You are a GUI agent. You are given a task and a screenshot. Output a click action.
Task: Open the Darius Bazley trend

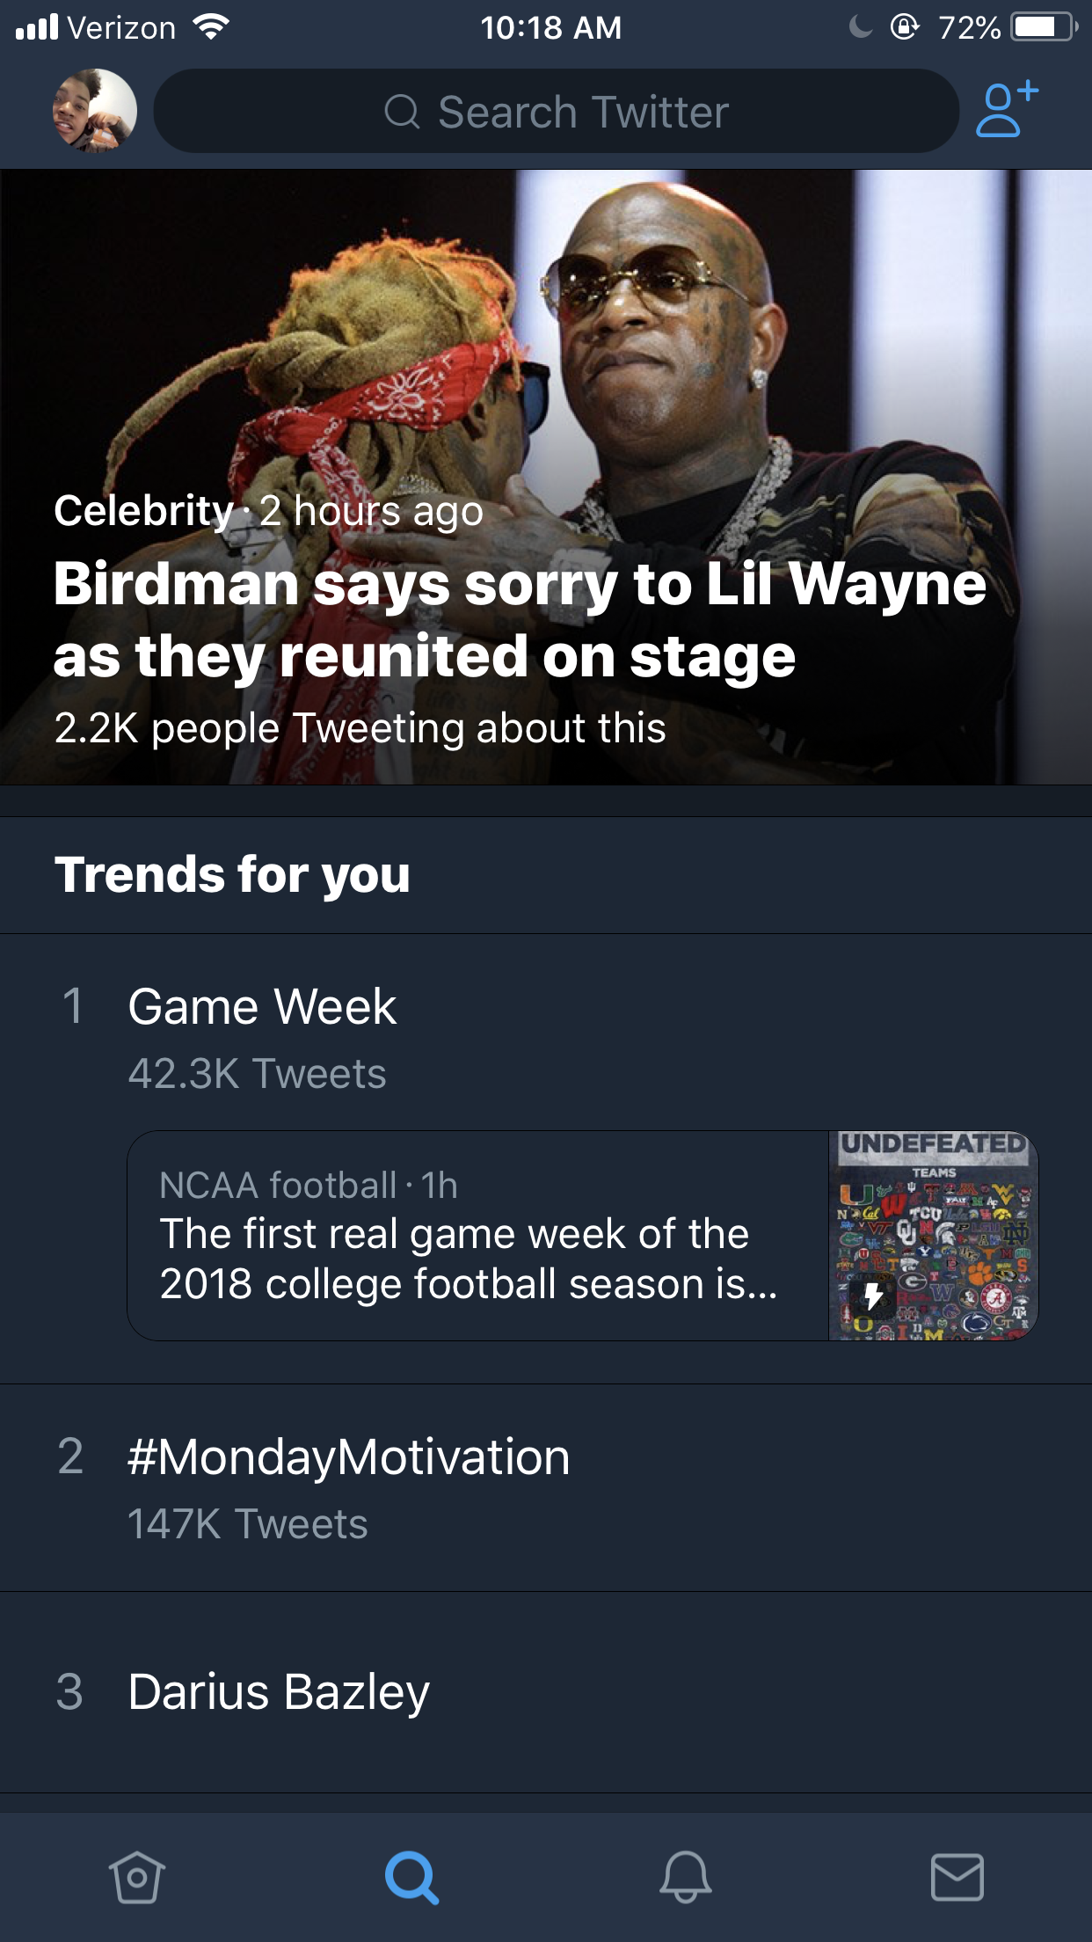(279, 1692)
